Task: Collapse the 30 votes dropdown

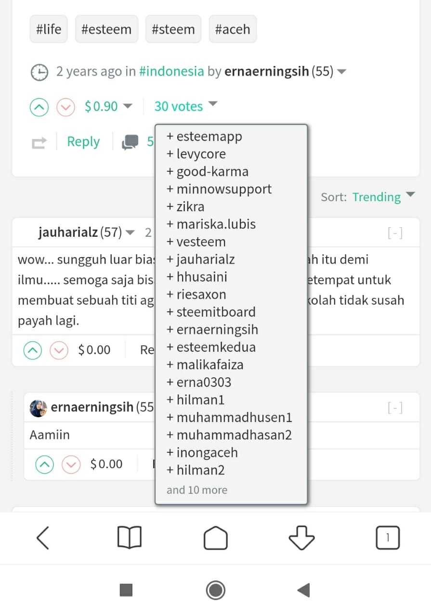Action: tap(185, 106)
